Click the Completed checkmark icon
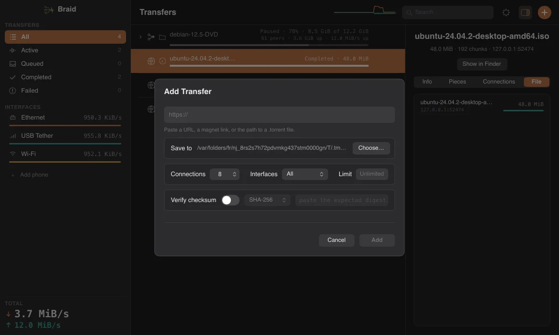559x335 pixels. [x=13, y=77]
